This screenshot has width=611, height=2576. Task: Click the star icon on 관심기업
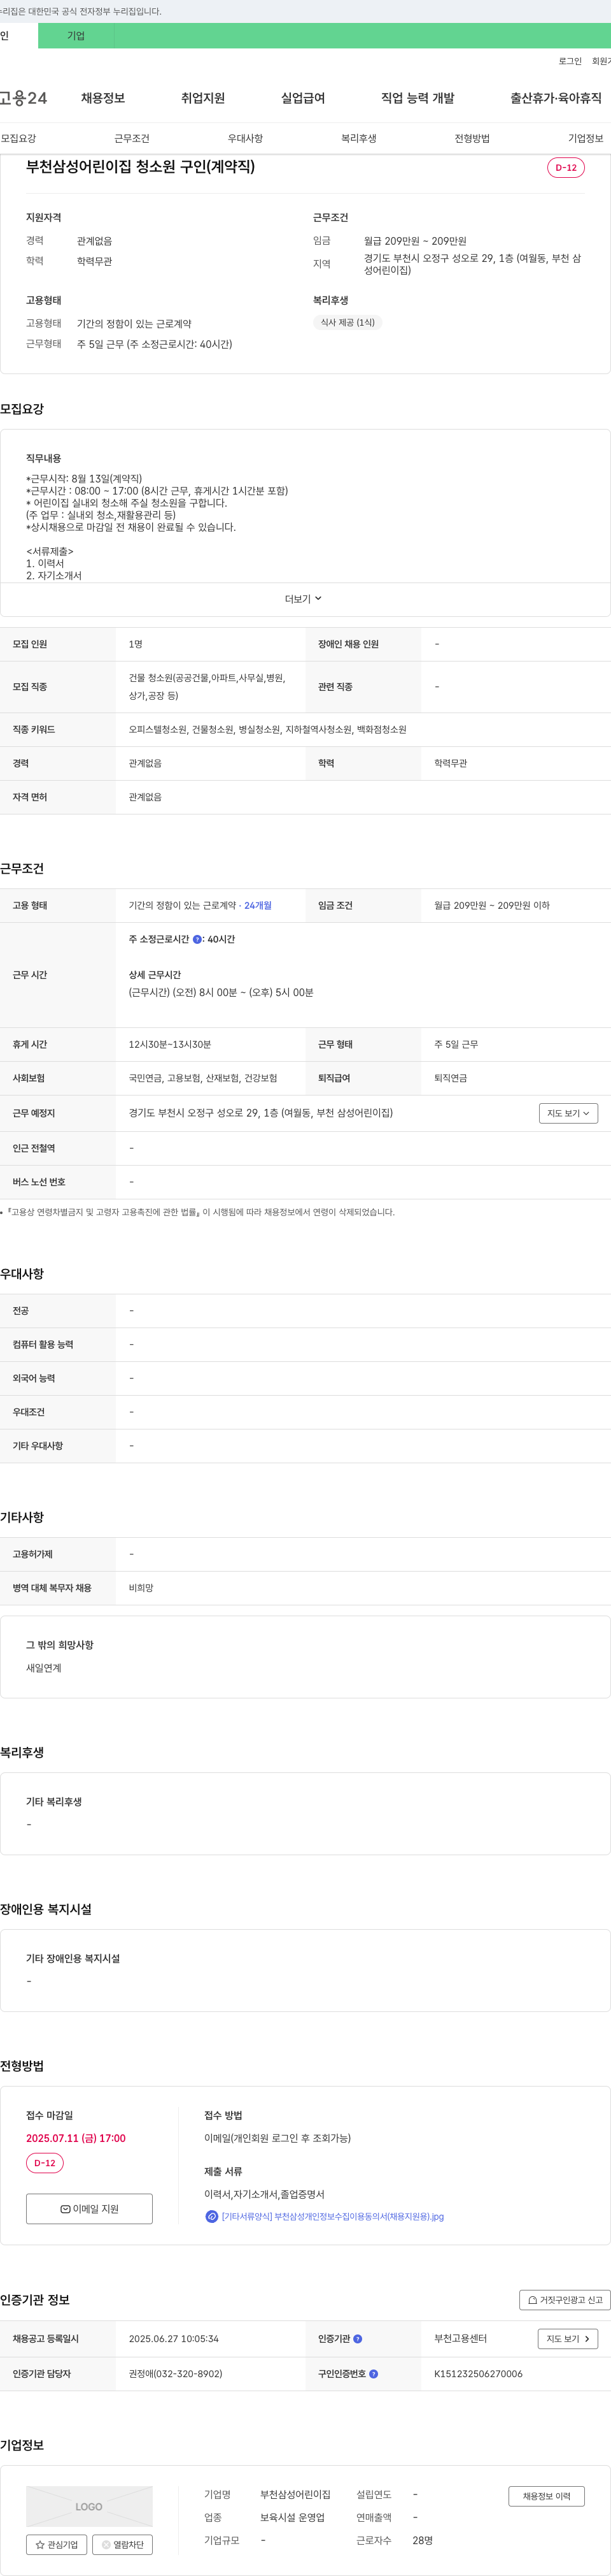(40, 2545)
